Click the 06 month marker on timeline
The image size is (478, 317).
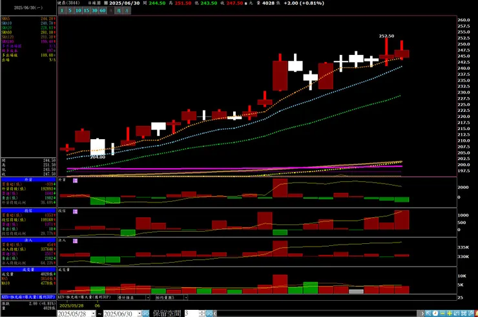(98, 305)
